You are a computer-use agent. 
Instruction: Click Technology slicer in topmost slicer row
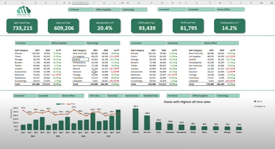[x=134, y=10]
